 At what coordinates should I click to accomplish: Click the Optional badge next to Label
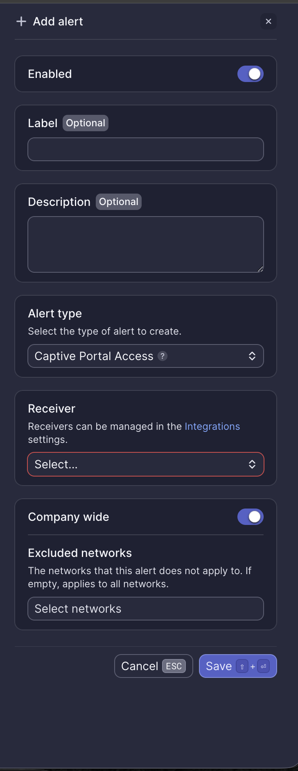point(86,123)
